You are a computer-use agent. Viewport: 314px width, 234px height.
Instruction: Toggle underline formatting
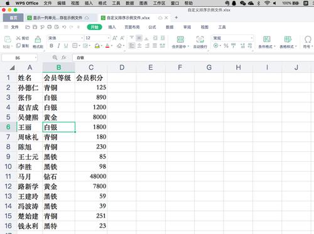click(66, 46)
